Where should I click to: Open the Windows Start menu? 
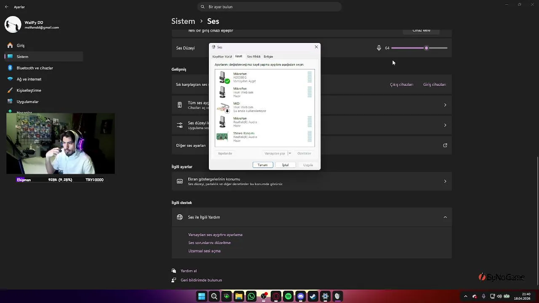pyautogui.click(x=202, y=296)
